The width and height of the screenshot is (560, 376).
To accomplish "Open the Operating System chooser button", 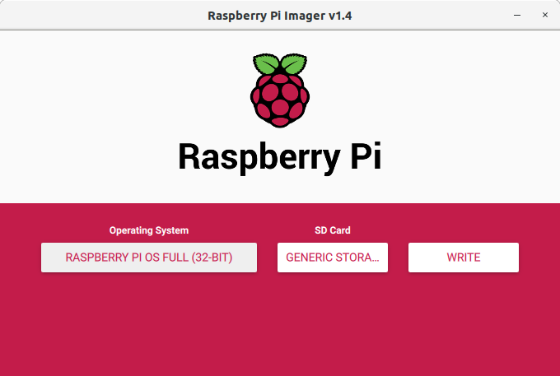I will [x=149, y=258].
